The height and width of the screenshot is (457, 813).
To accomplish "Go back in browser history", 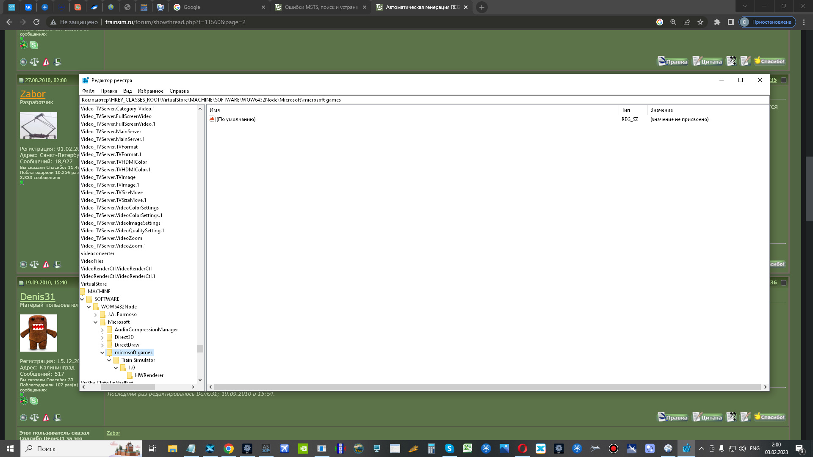I will [x=9, y=22].
